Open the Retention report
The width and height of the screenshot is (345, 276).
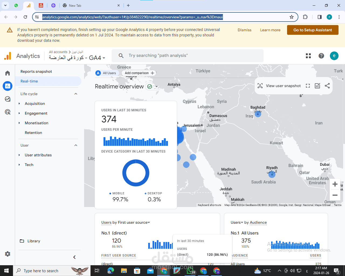tap(33, 133)
